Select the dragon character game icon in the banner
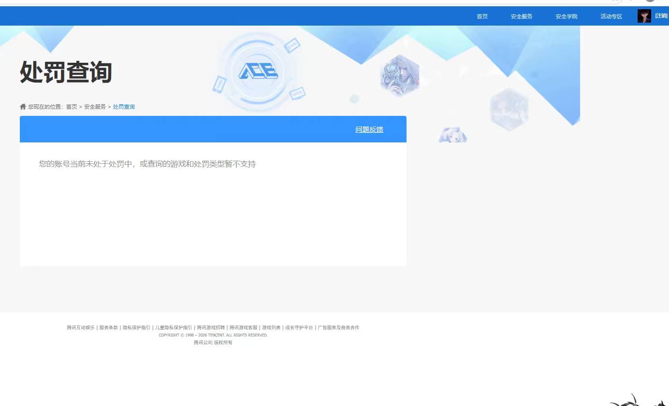Viewport: 669px width, 406px height. tap(400, 76)
